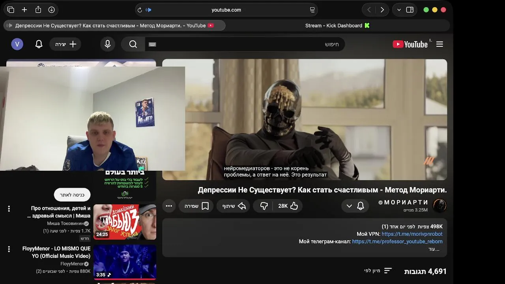Open the browser tab overview icon

[x=11, y=10]
